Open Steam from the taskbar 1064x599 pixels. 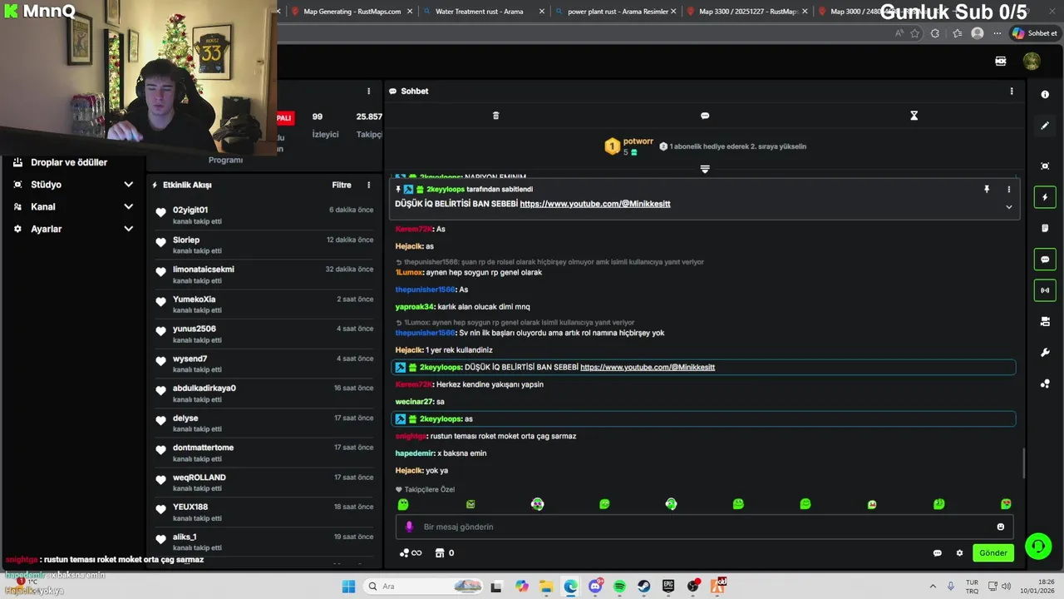coord(644,587)
